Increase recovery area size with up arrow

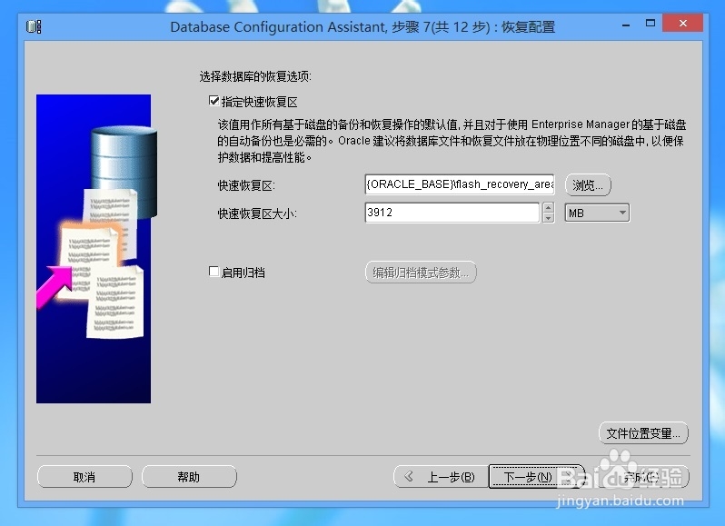tap(549, 207)
